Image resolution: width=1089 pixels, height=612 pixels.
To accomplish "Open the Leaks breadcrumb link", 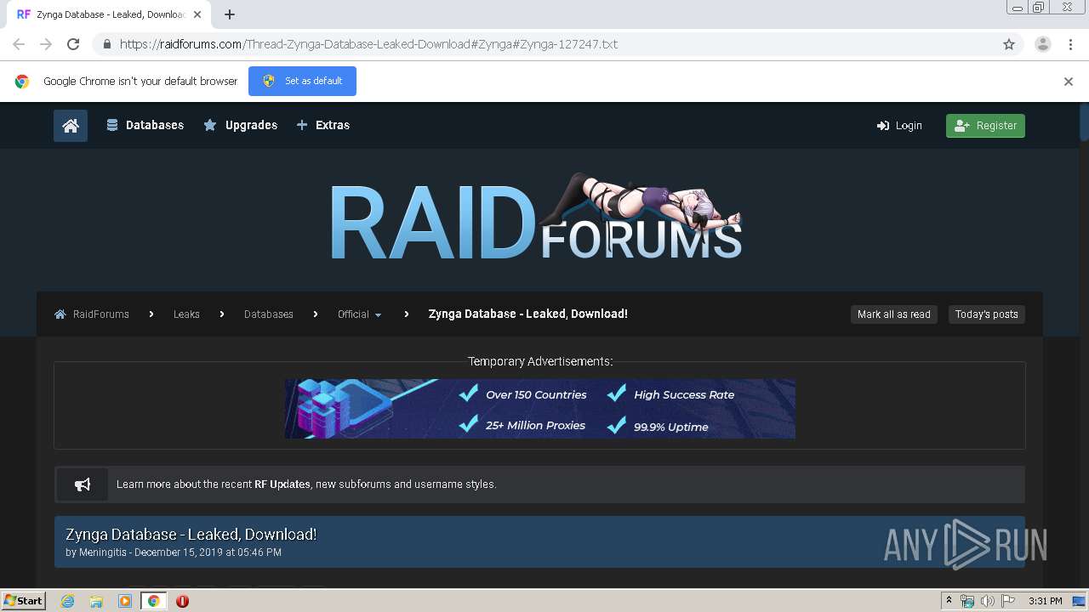I will click(x=186, y=314).
